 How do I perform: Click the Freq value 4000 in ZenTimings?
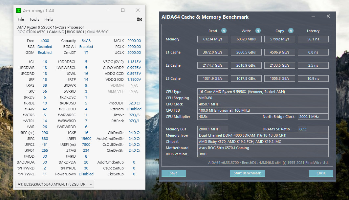pyautogui.click(x=45, y=41)
